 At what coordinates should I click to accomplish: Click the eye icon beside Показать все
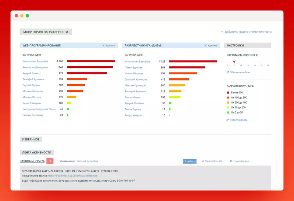pos(231,161)
